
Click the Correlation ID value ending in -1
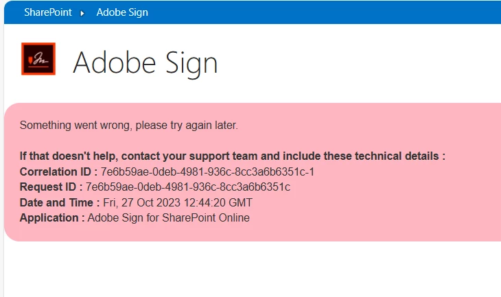207,171
